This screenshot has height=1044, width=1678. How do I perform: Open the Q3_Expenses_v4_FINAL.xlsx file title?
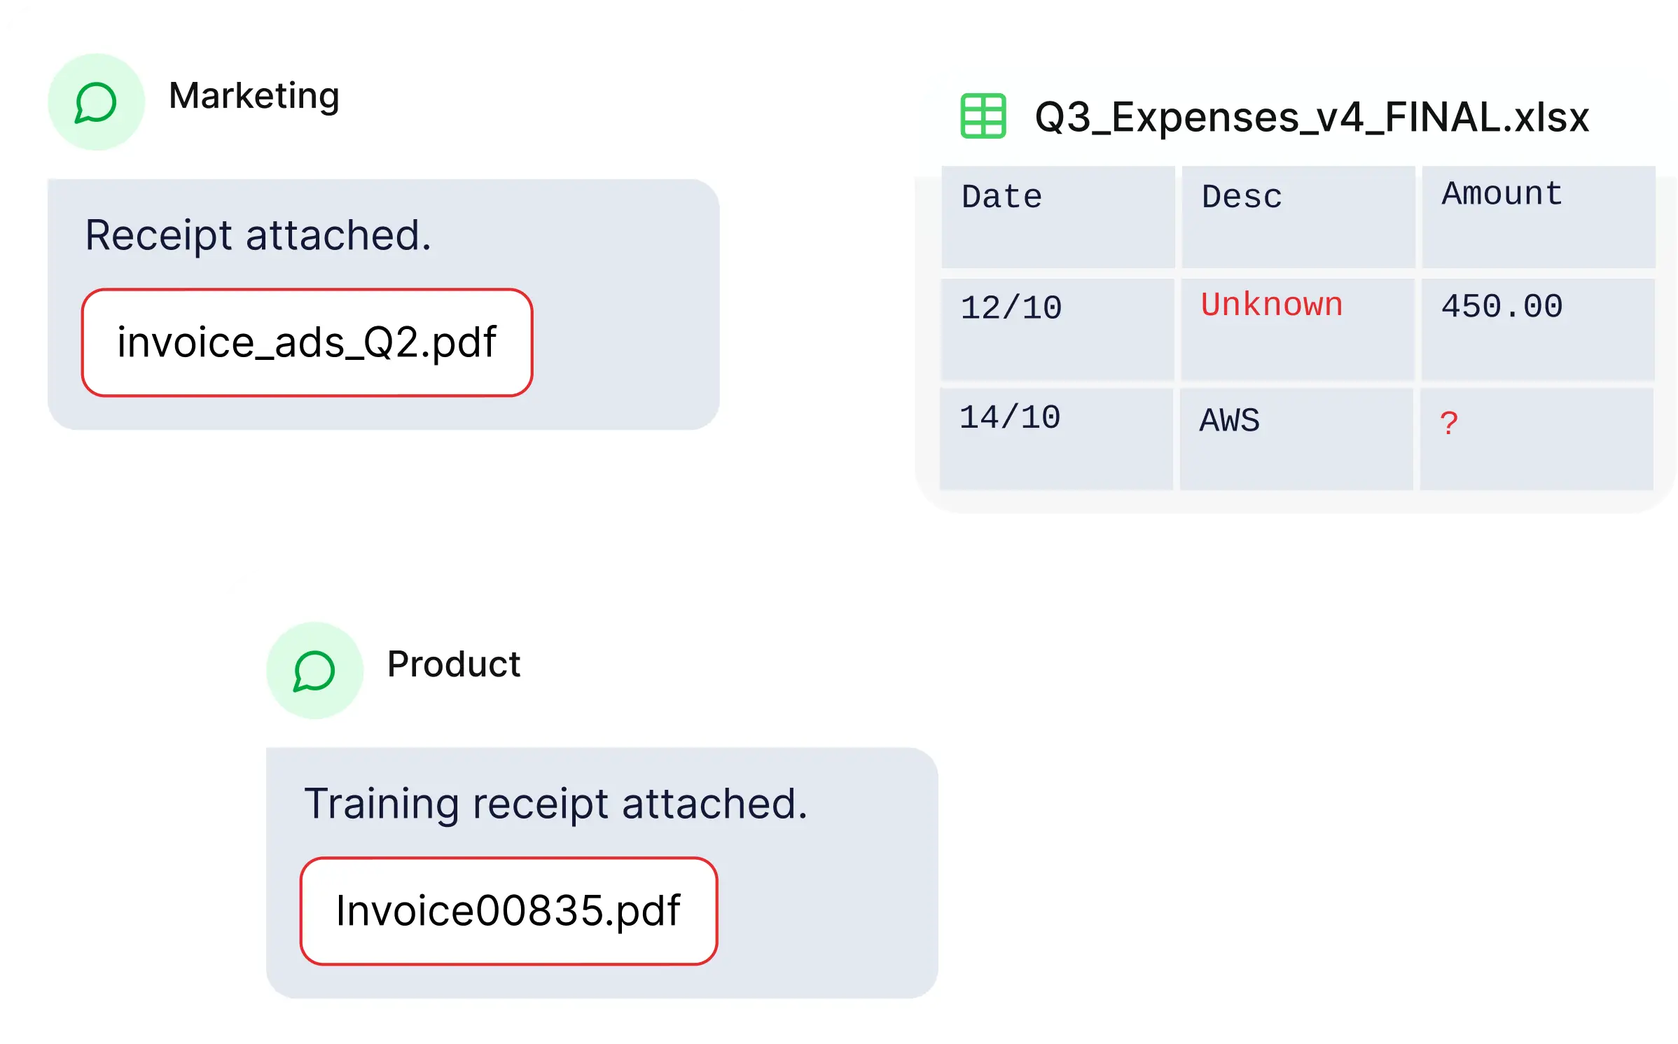click(x=1311, y=117)
